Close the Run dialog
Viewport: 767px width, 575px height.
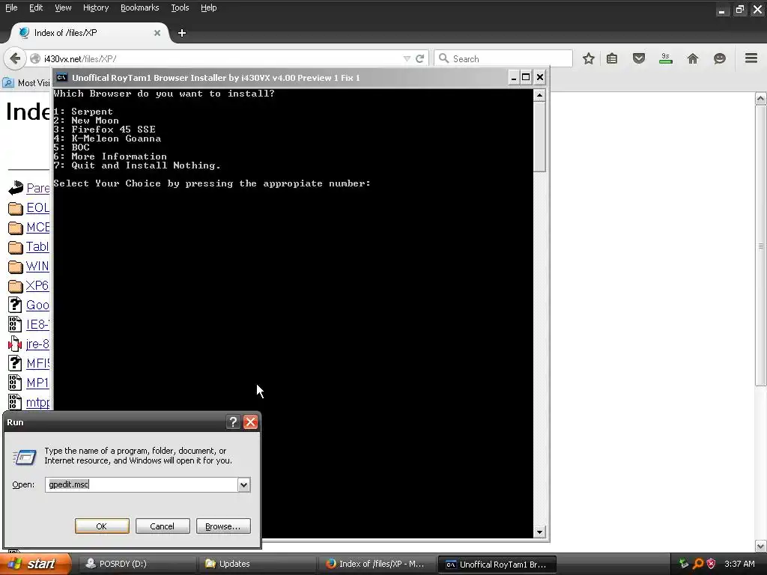(x=250, y=422)
